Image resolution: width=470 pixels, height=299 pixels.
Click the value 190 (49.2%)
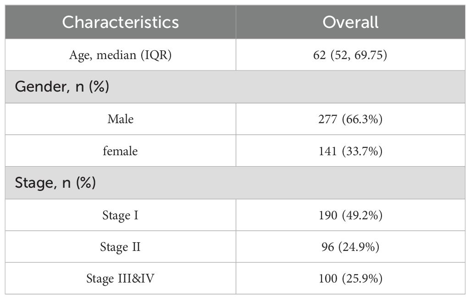(350, 215)
